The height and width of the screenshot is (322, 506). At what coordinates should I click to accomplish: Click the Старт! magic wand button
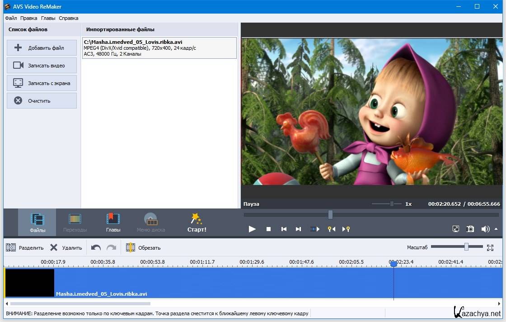(x=197, y=223)
